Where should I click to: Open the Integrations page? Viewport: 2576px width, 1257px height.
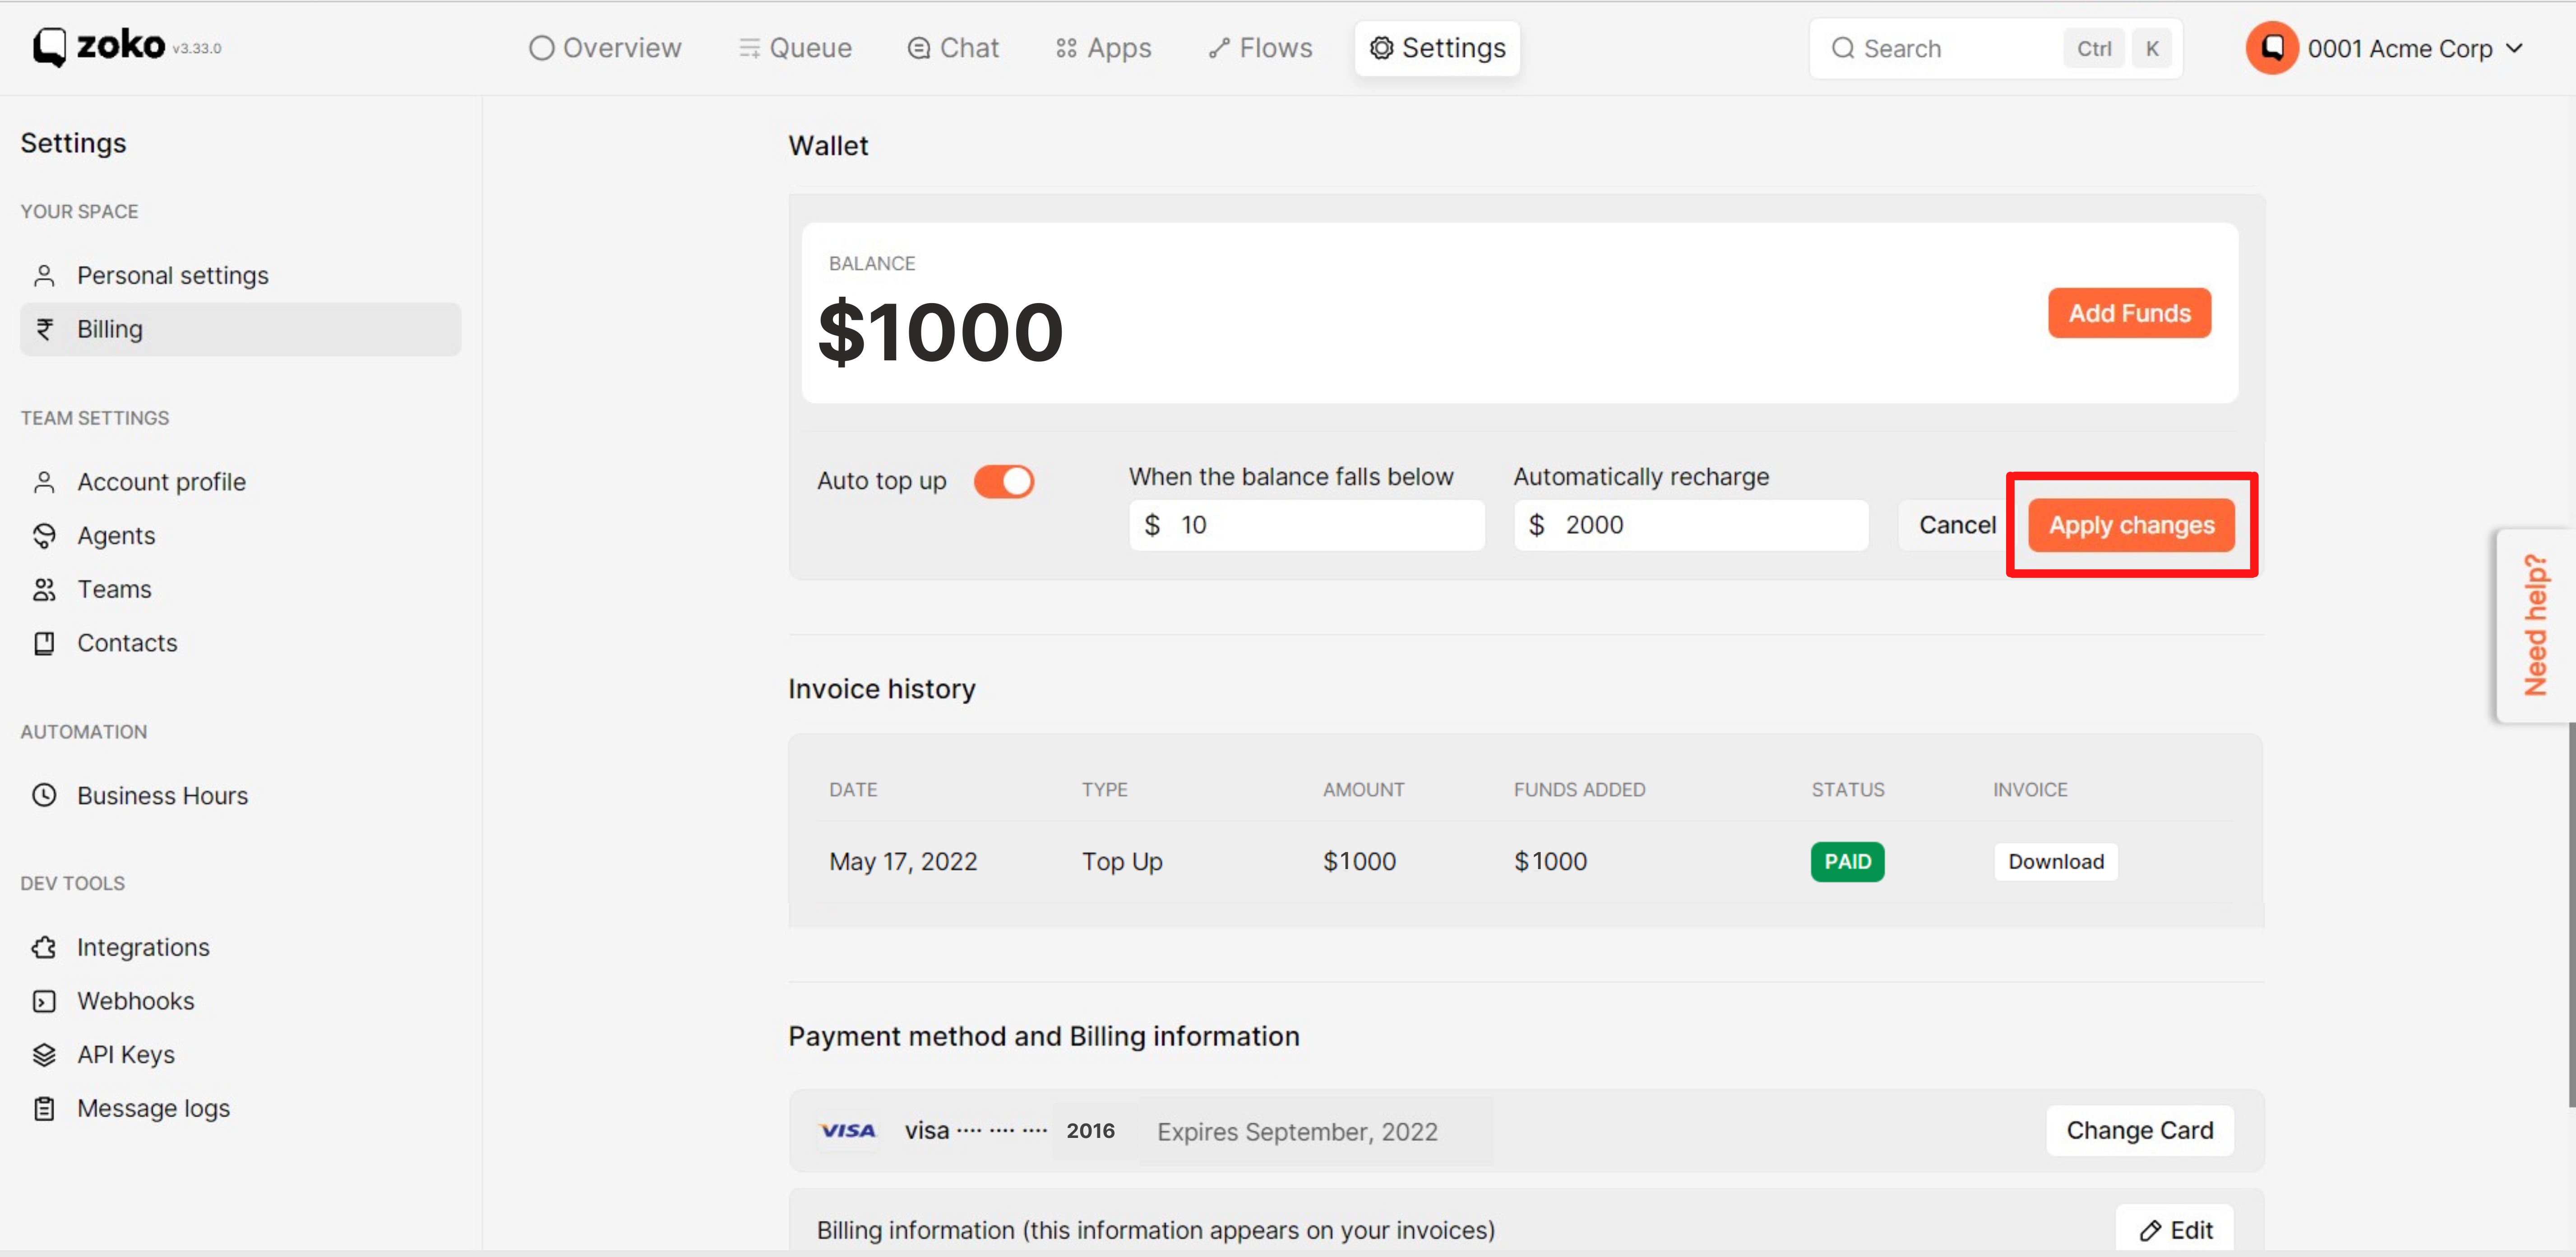click(240, 947)
